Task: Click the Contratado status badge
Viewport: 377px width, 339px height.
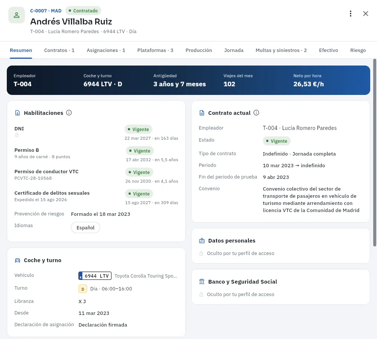Action: pyautogui.click(x=83, y=11)
